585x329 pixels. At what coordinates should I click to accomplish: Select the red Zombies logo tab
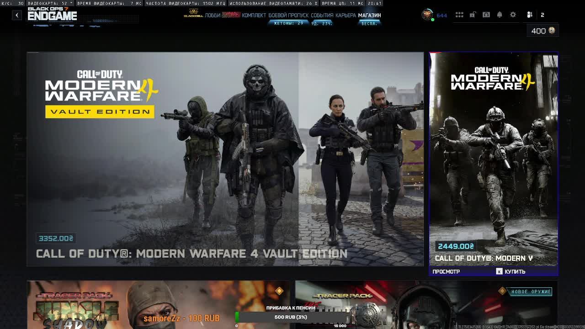tap(231, 15)
